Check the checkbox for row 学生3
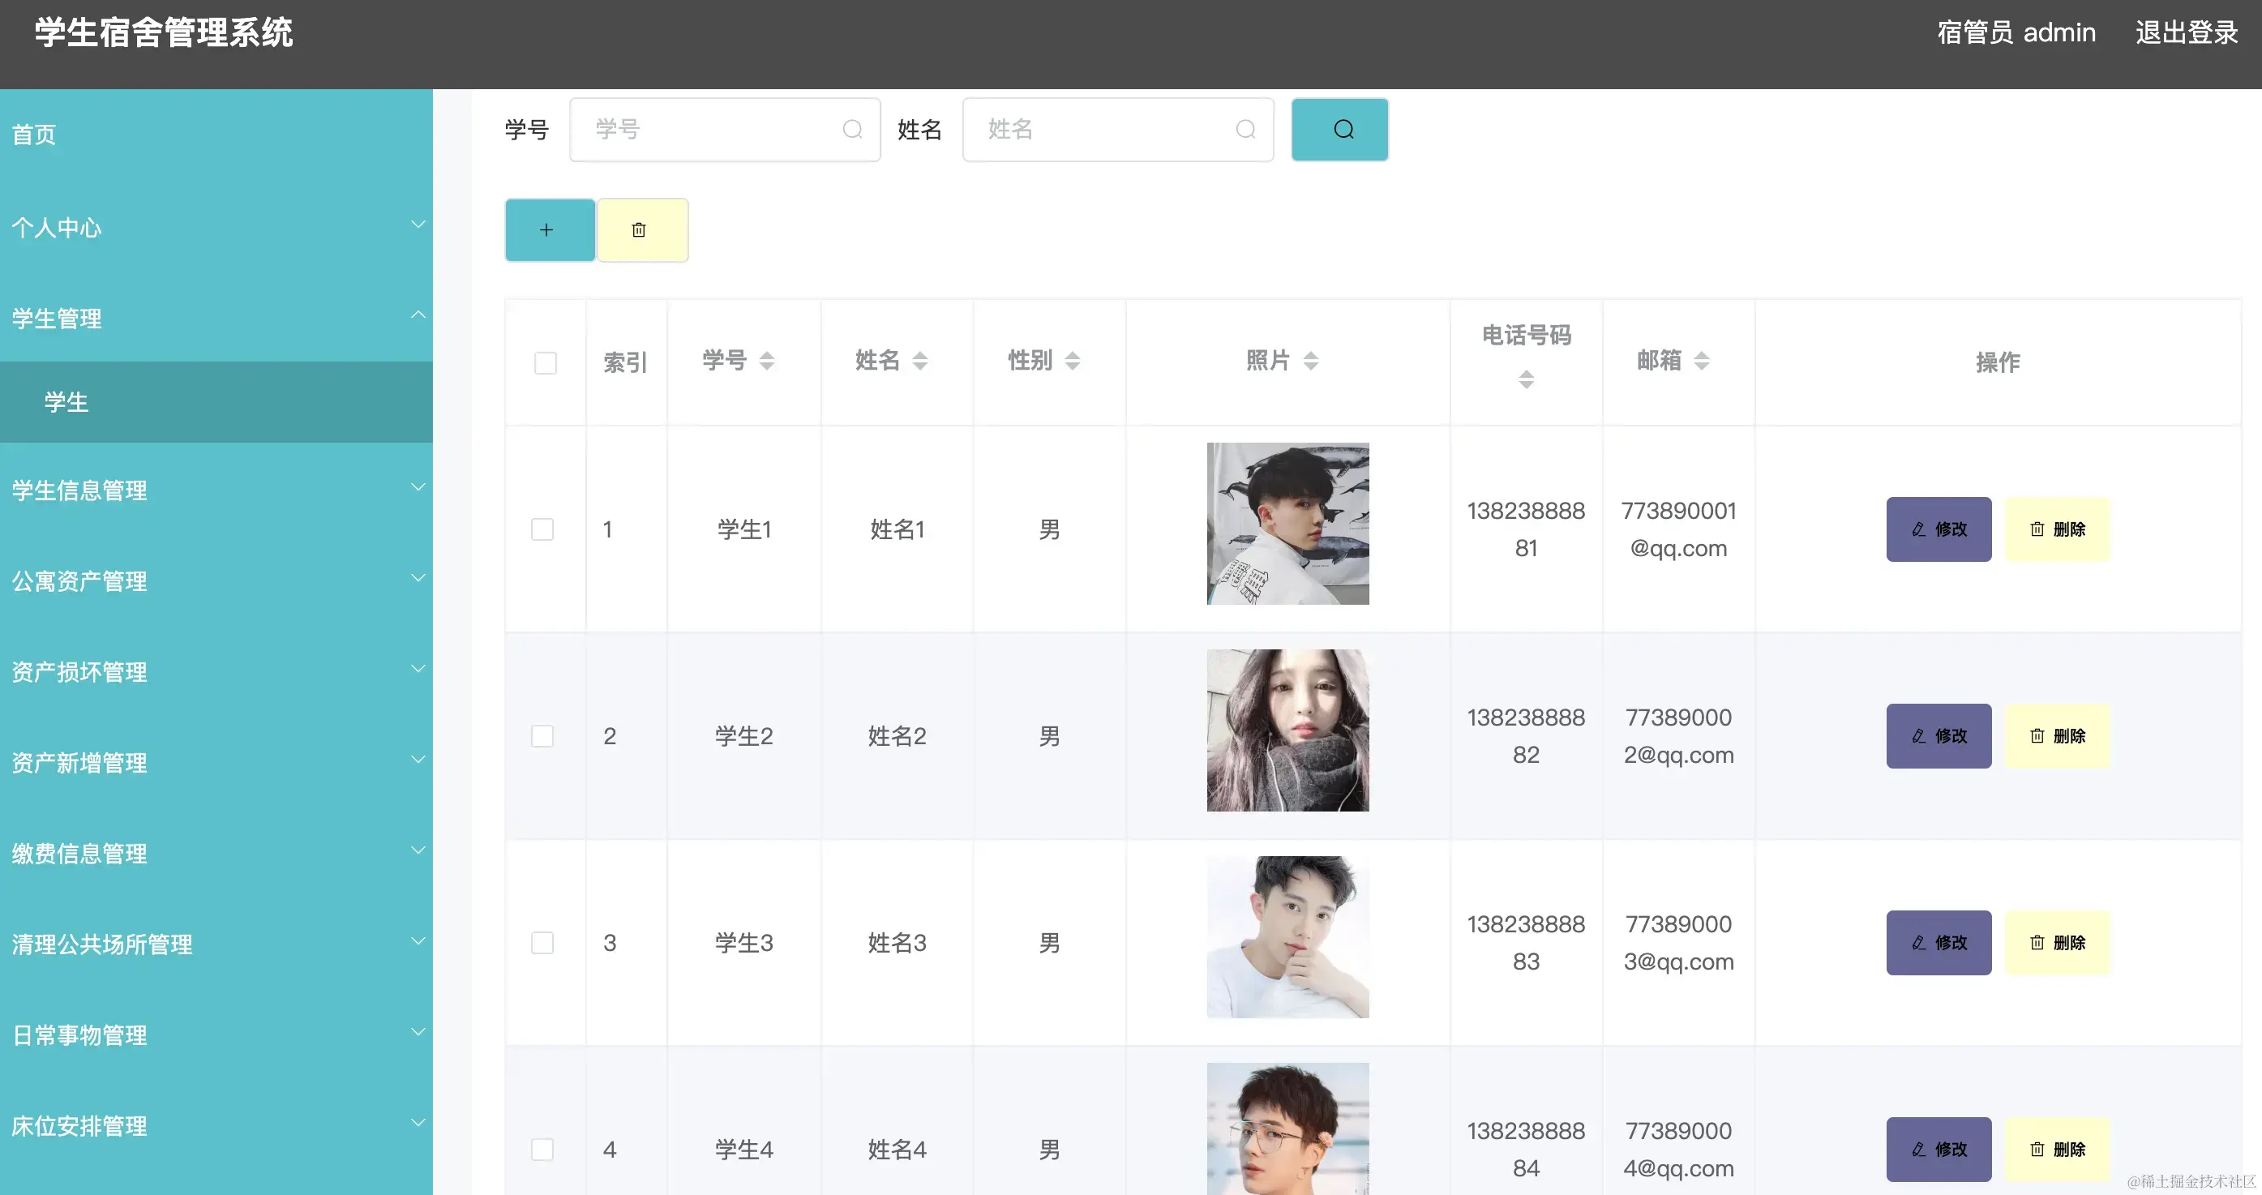 [542, 943]
